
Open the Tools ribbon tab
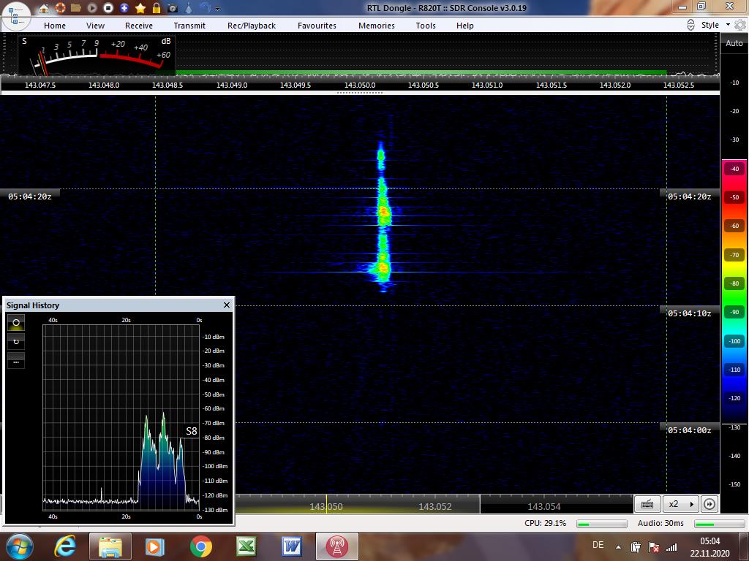click(426, 26)
